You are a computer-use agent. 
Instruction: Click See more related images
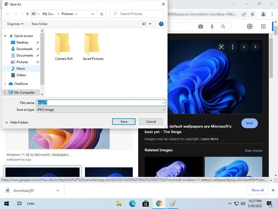254,150
